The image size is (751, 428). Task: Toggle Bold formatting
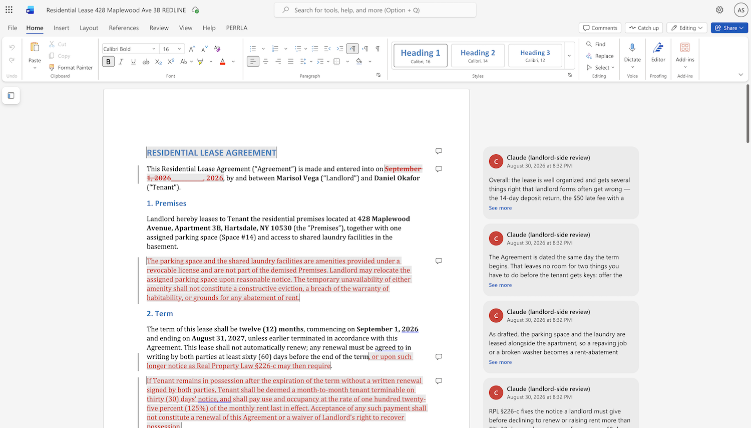coord(108,62)
